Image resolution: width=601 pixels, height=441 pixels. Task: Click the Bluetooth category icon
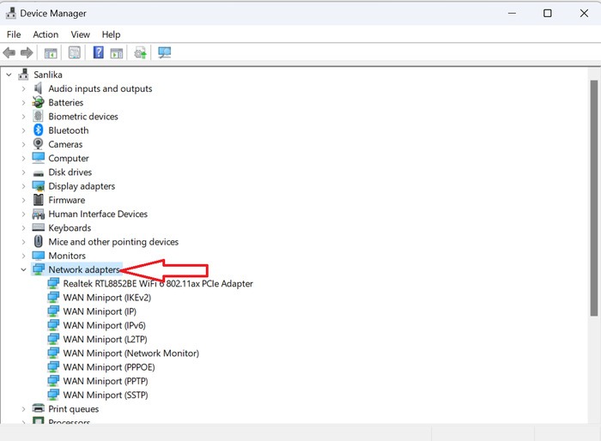(39, 130)
